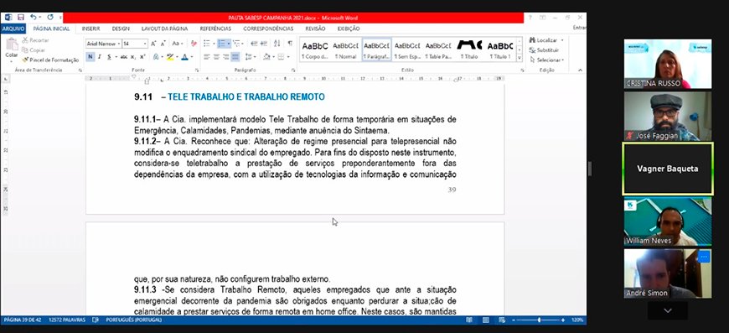Redo action in the quick access toolbar
Image resolution: width=729 pixels, height=333 pixels.
pyautogui.click(x=50, y=18)
